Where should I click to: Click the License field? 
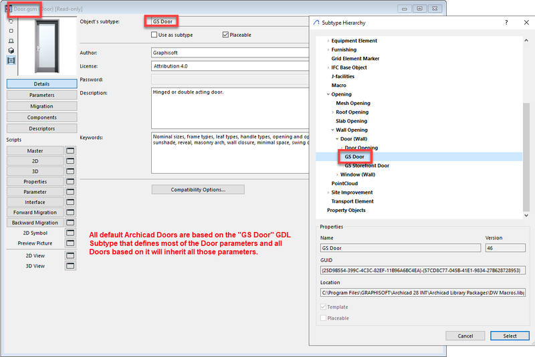pos(230,66)
